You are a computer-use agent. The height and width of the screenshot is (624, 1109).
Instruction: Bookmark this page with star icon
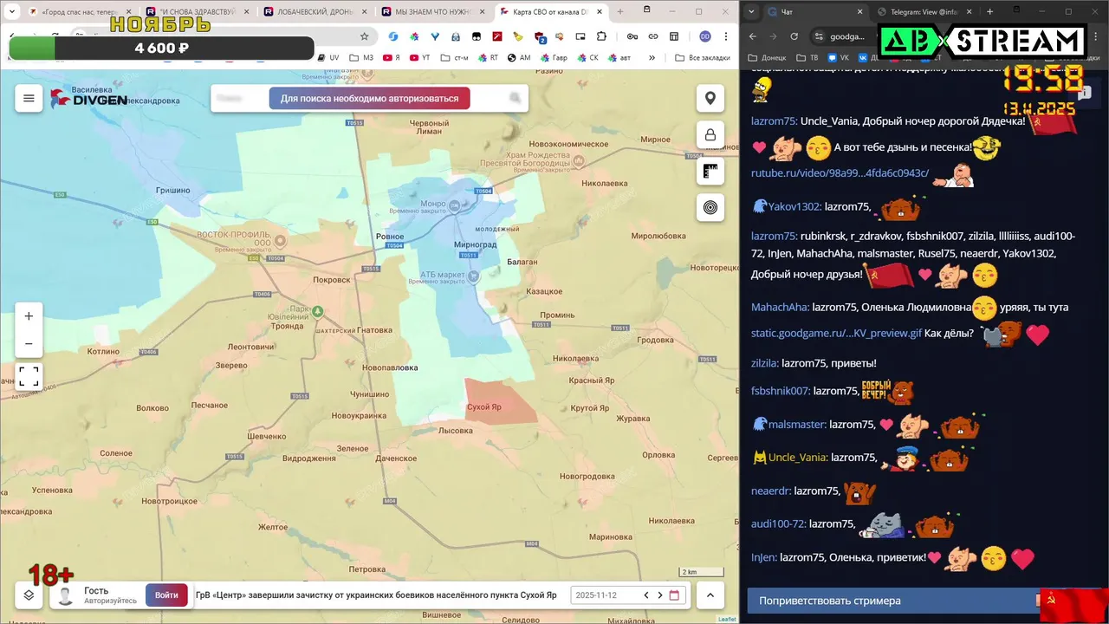365,36
